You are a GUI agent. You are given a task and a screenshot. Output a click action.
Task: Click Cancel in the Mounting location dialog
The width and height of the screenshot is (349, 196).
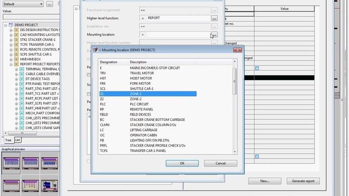220,163
